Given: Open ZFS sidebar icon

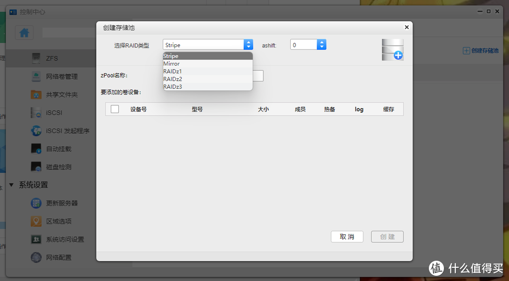Looking at the screenshot, I should point(36,58).
